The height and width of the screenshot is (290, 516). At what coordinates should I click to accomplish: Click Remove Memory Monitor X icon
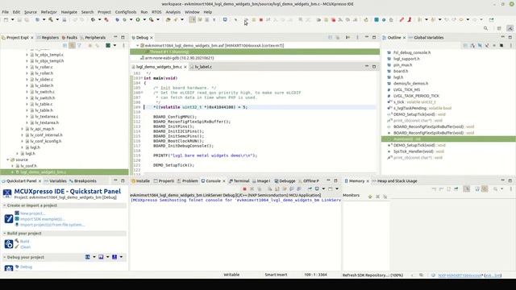coord(377,197)
